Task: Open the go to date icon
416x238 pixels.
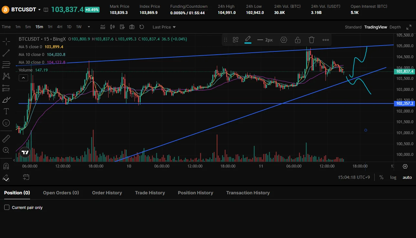Action: 26,177
